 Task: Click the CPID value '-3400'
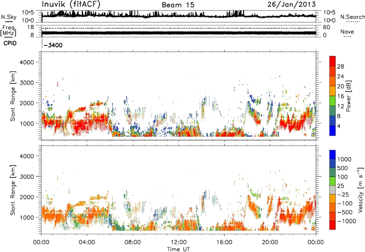tap(53, 45)
